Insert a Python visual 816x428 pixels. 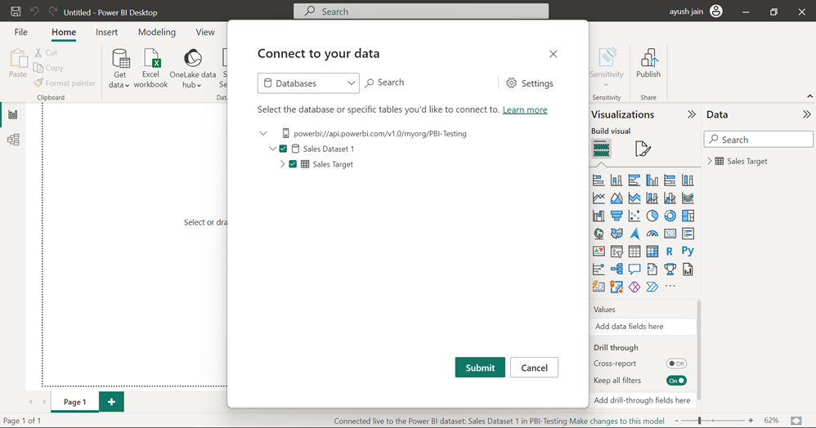[x=688, y=252]
